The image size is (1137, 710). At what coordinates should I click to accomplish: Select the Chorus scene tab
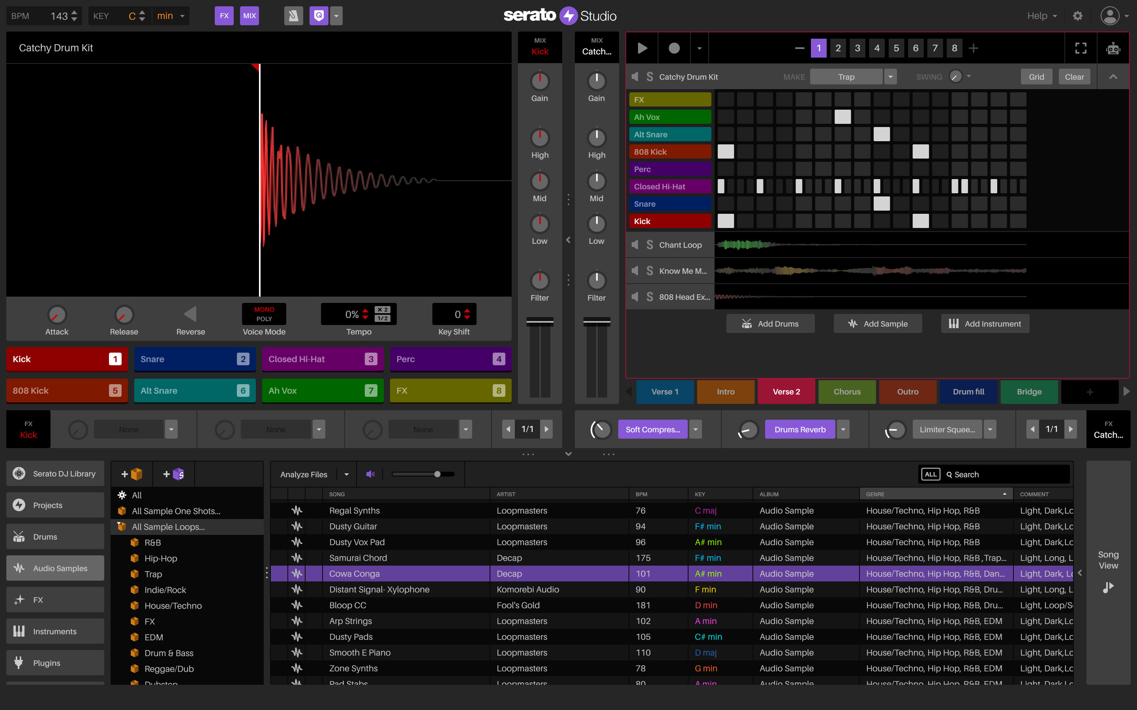point(847,392)
